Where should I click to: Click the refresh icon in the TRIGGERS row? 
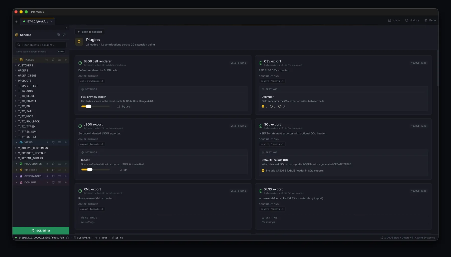point(53,170)
